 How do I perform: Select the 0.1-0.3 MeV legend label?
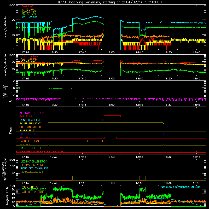(30, 56)
